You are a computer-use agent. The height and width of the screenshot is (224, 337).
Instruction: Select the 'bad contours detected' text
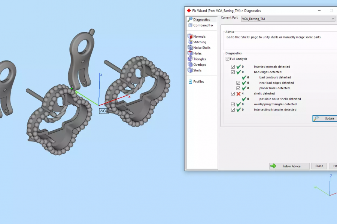coord(275,77)
